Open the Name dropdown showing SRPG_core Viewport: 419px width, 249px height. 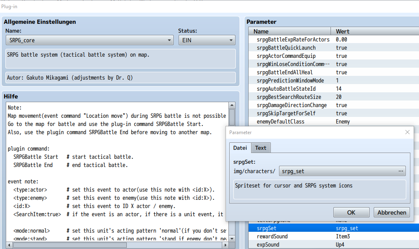pos(89,40)
